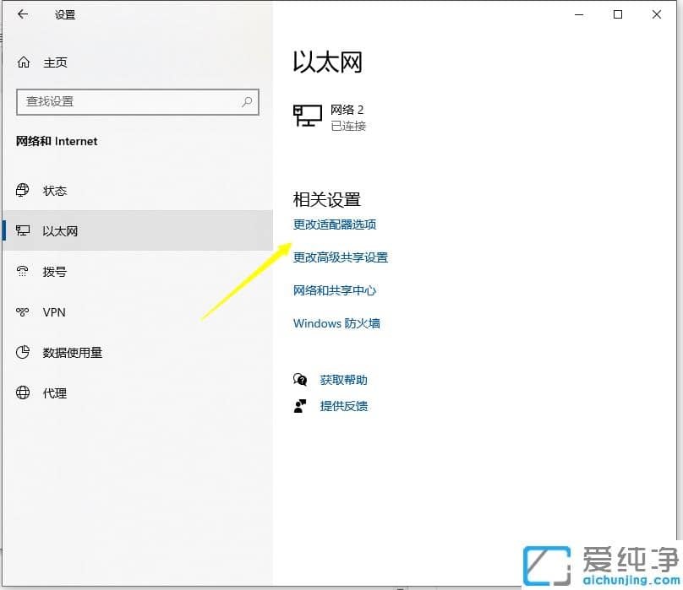Click the home icon next to 主页

point(23,62)
